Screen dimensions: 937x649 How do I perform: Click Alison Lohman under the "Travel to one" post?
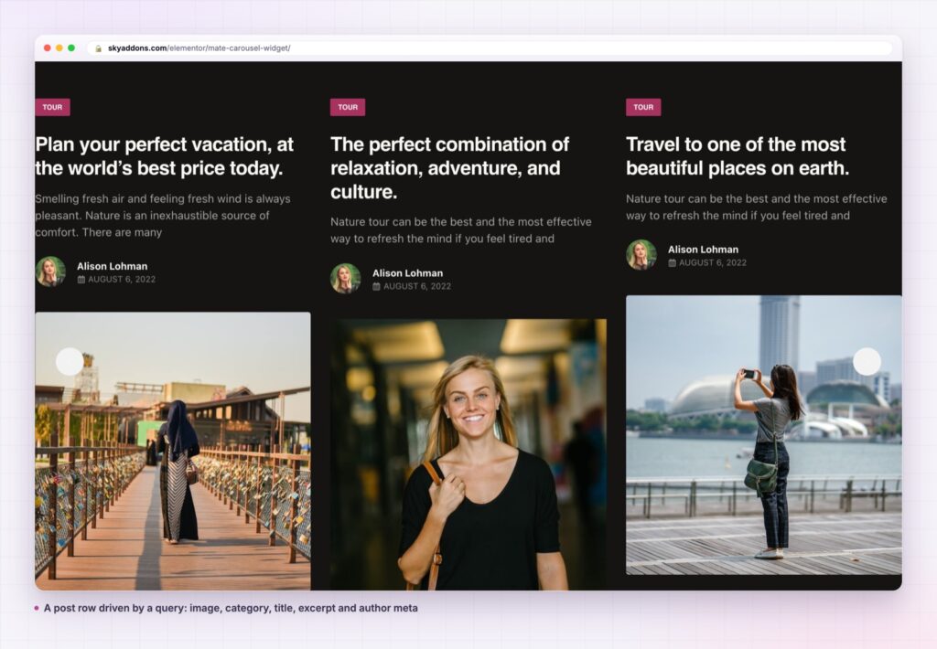tap(704, 250)
